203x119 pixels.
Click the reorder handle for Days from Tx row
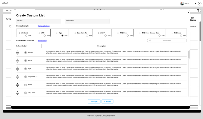coord(18,77)
